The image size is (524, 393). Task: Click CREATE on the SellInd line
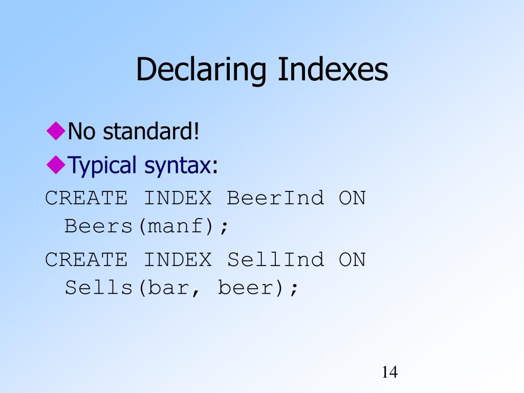[x=86, y=259]
